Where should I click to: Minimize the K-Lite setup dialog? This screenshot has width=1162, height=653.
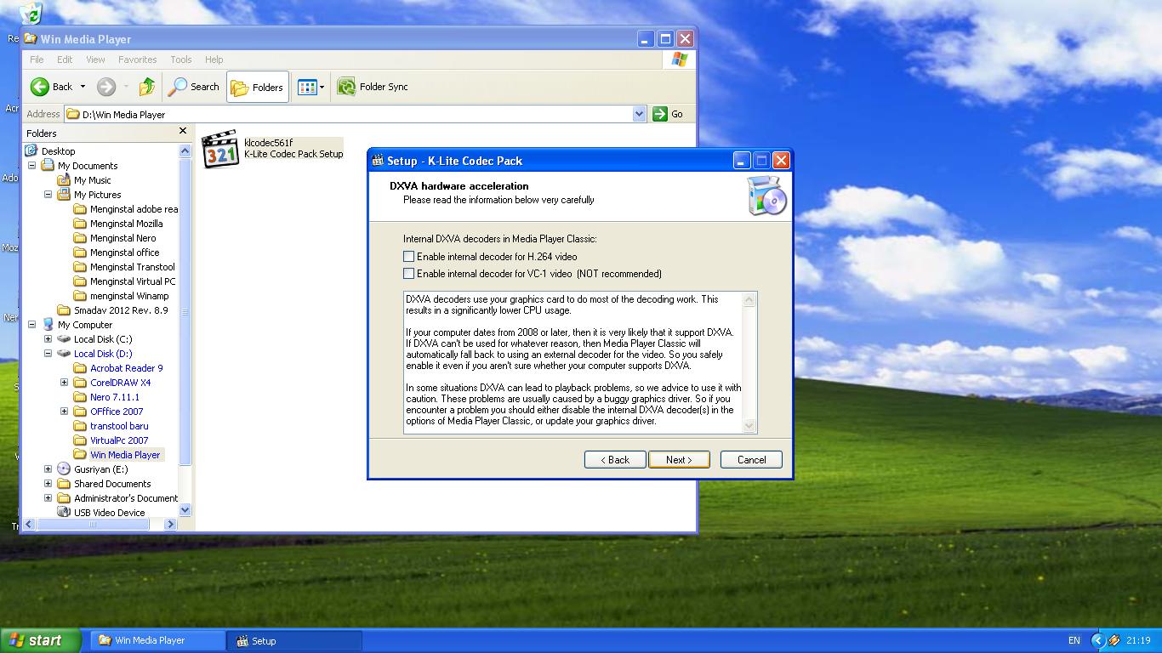[742, 160]
